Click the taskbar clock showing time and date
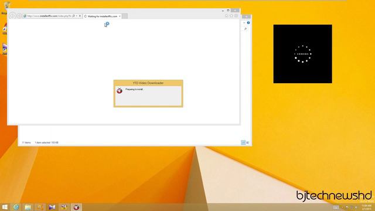Viewport: 375px width, 211px height. coord(366,207)
